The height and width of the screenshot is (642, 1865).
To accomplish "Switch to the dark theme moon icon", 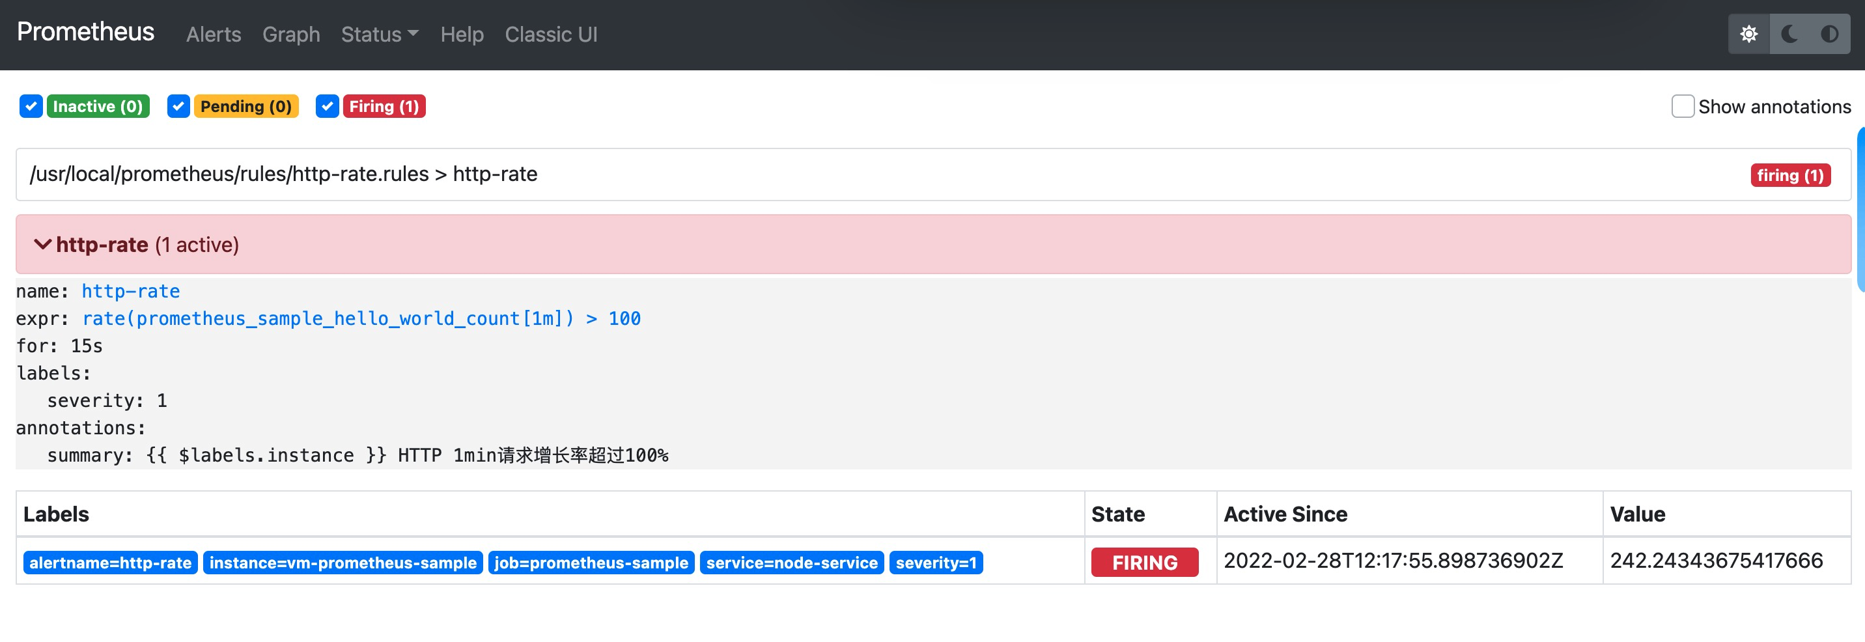I will [1789, 34].
